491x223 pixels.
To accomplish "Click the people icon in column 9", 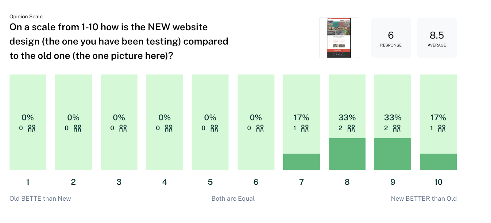I will click(x=397, y=128).
